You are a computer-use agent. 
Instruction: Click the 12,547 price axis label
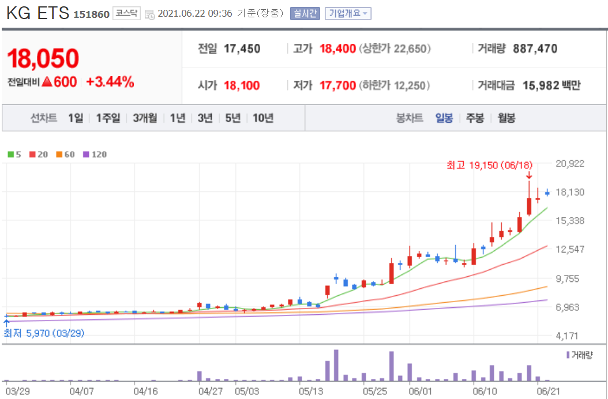569,249
